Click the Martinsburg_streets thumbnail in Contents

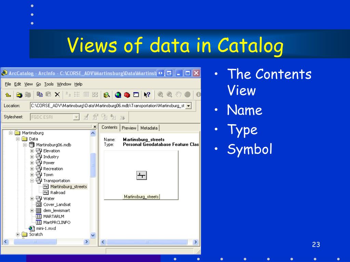pos(142,175)
